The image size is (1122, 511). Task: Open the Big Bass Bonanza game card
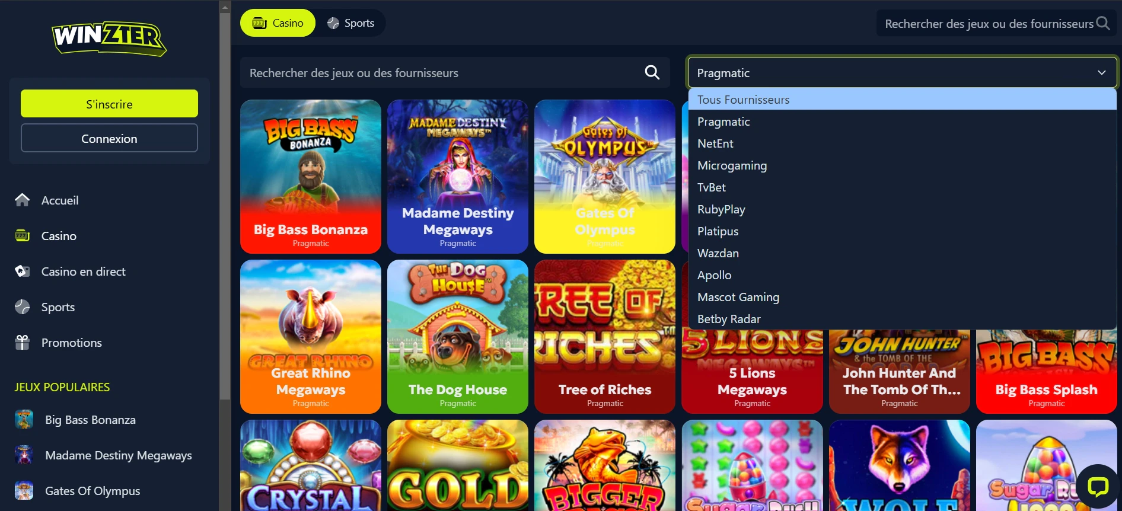(x=311, y=177)
